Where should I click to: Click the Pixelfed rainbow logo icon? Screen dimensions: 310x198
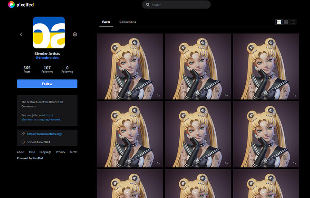(11, 4)
